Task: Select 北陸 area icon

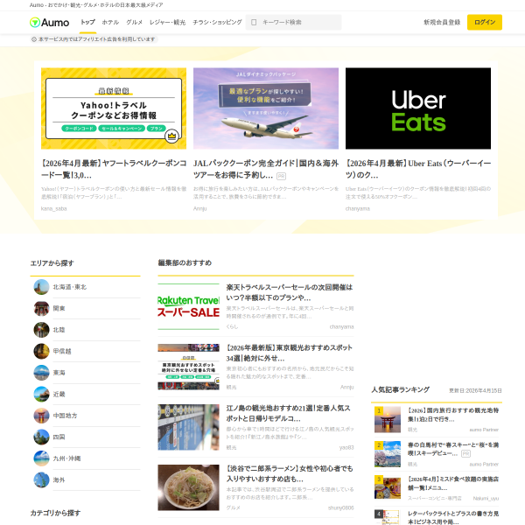Action: pos(41,330)
